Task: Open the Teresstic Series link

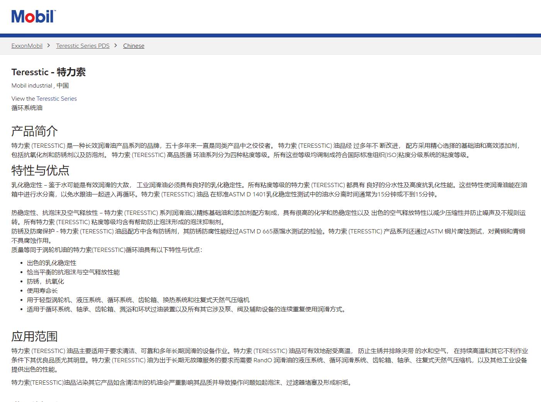Action: (x=56, y=98)
